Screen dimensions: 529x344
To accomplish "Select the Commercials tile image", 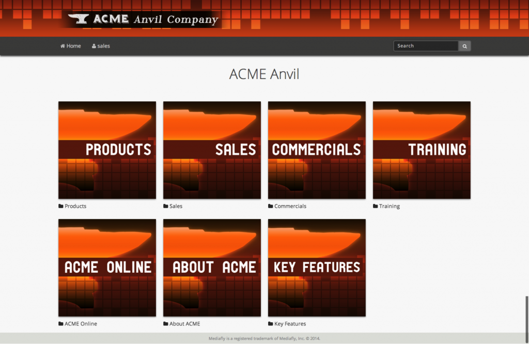I will [317, 150].
